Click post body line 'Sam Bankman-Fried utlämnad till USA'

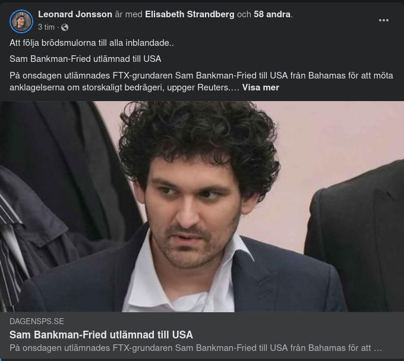[86, 59]
